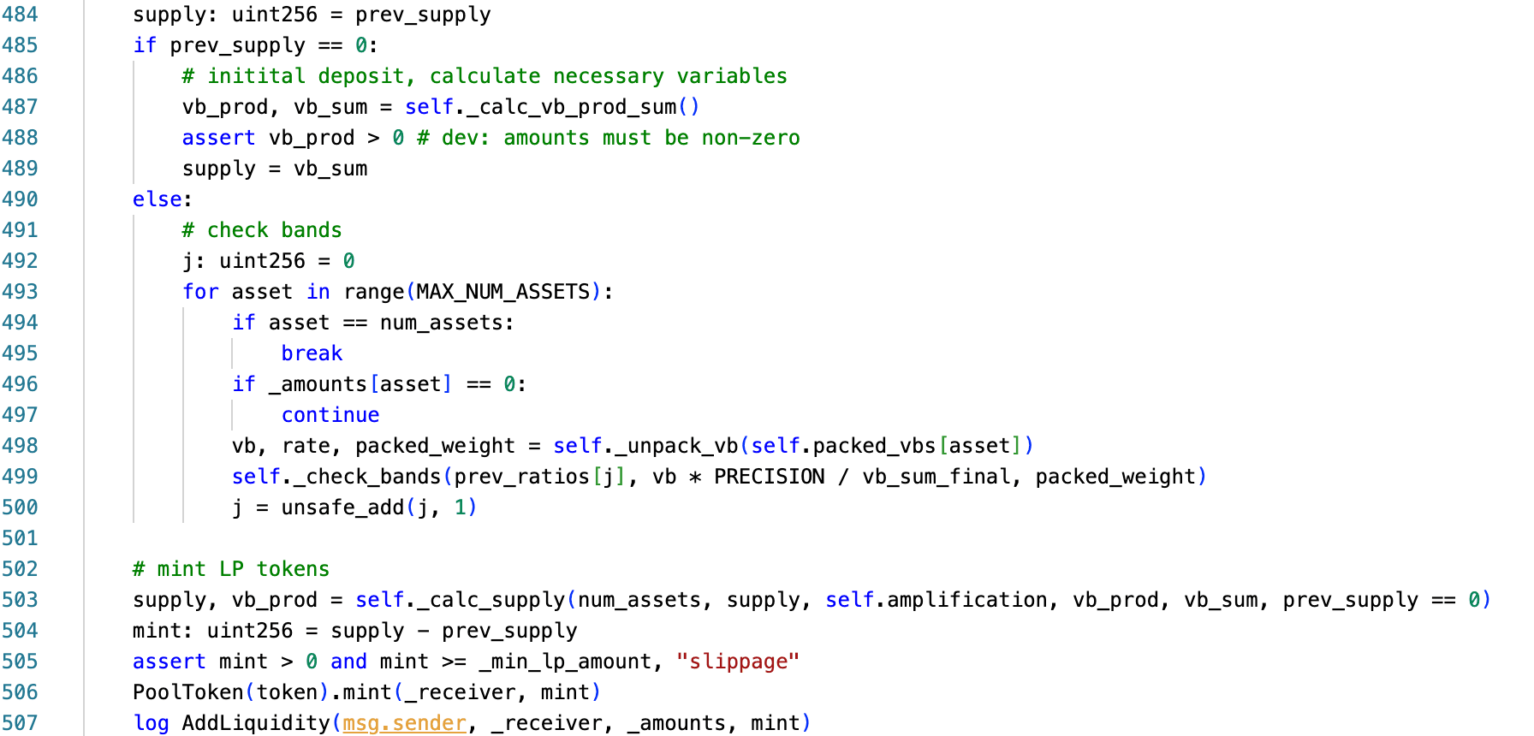Click the msg.sender link on line 507
This screenshot has height=736, width=1534.
click(x=404, y=723)
